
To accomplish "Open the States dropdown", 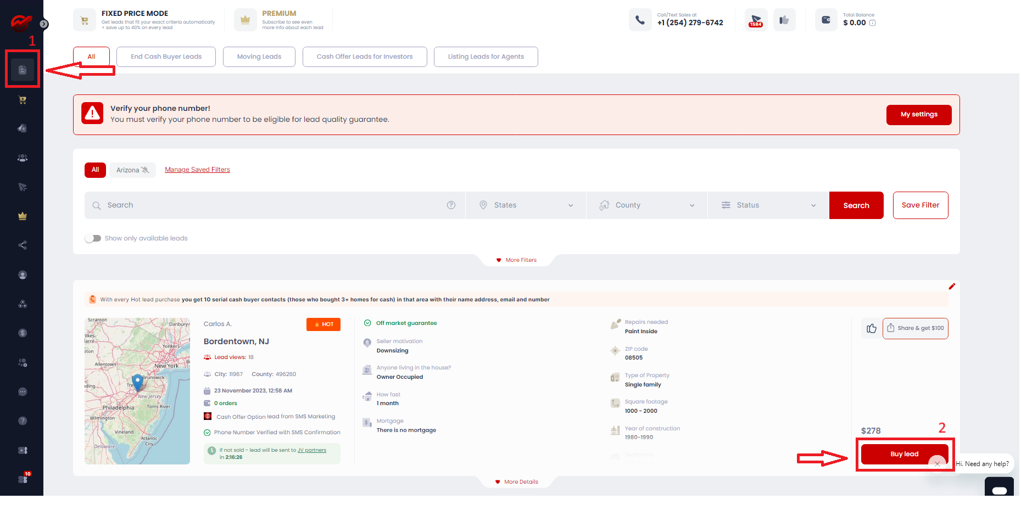I will click(526, 205).
